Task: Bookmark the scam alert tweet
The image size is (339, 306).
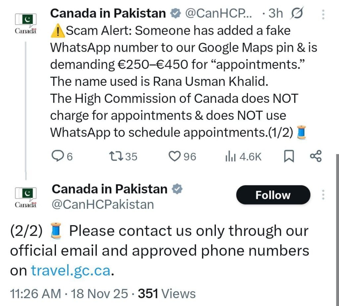Action: 289,156
